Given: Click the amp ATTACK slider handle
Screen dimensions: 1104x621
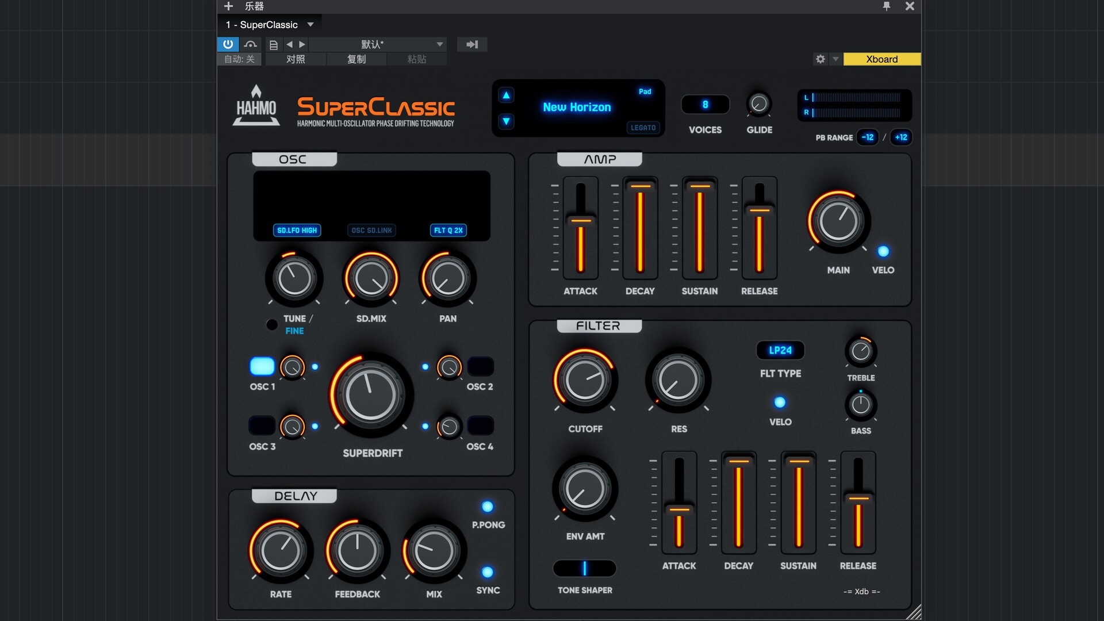Looking at the screenshot, I should point(581,220).
